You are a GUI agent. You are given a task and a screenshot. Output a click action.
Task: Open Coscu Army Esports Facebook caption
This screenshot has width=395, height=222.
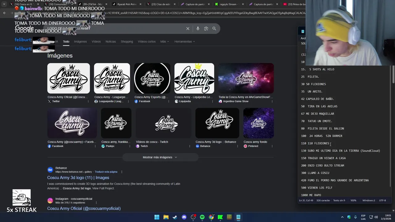(x=152, y=97)
